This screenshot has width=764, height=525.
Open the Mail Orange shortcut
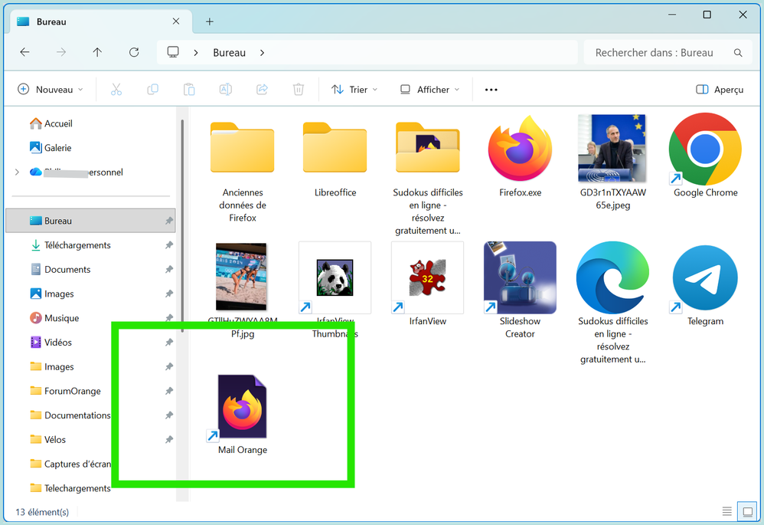pos(242,408)
